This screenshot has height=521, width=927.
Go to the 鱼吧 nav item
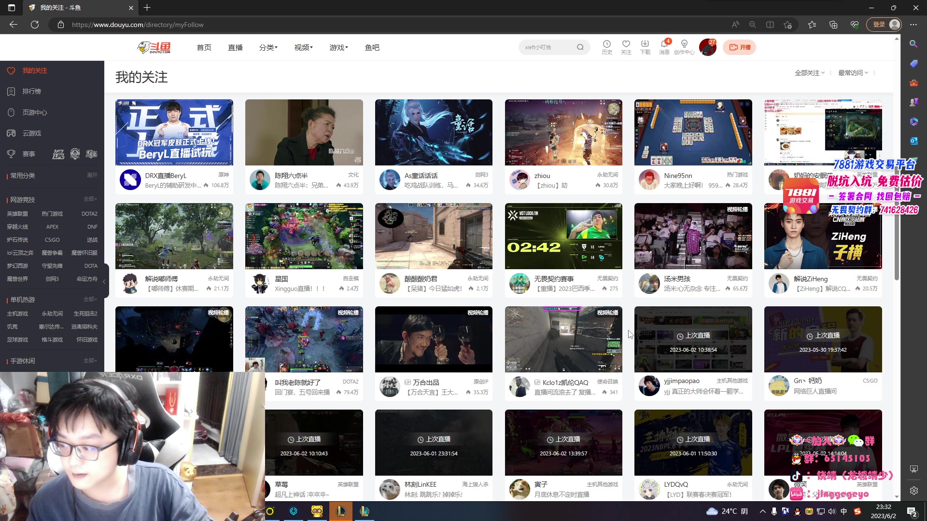[x=372, y=47]
